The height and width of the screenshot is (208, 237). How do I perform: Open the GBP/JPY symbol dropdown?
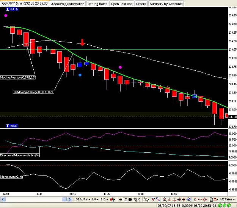click(x=83, y=199)
